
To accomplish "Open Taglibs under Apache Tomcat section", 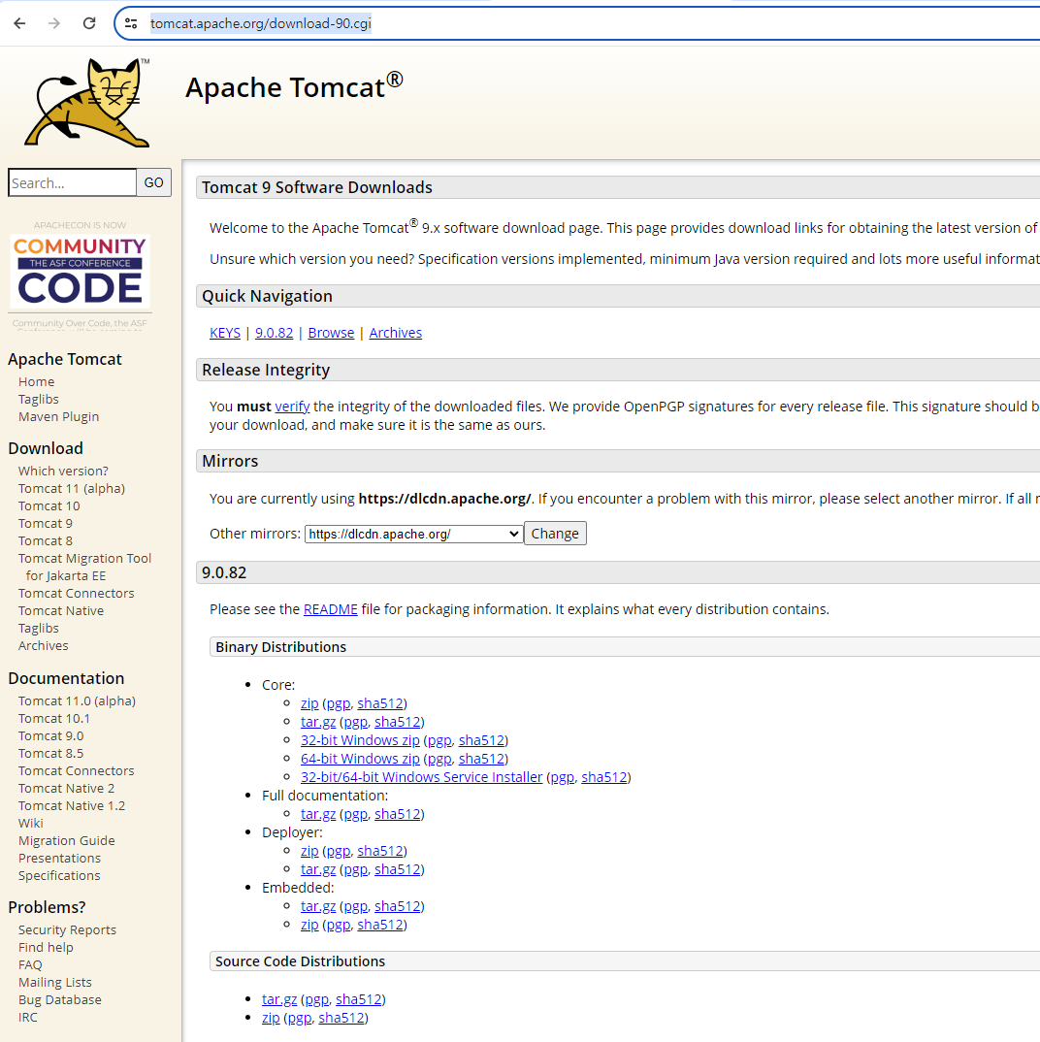I will click(39, 399).
